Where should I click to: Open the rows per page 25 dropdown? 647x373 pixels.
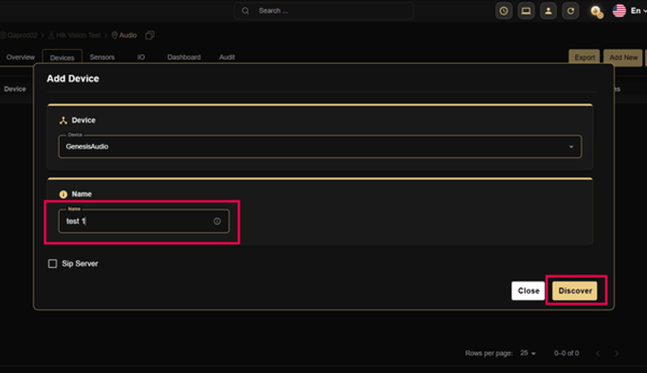pyautogui.click(x=528, y=354)
